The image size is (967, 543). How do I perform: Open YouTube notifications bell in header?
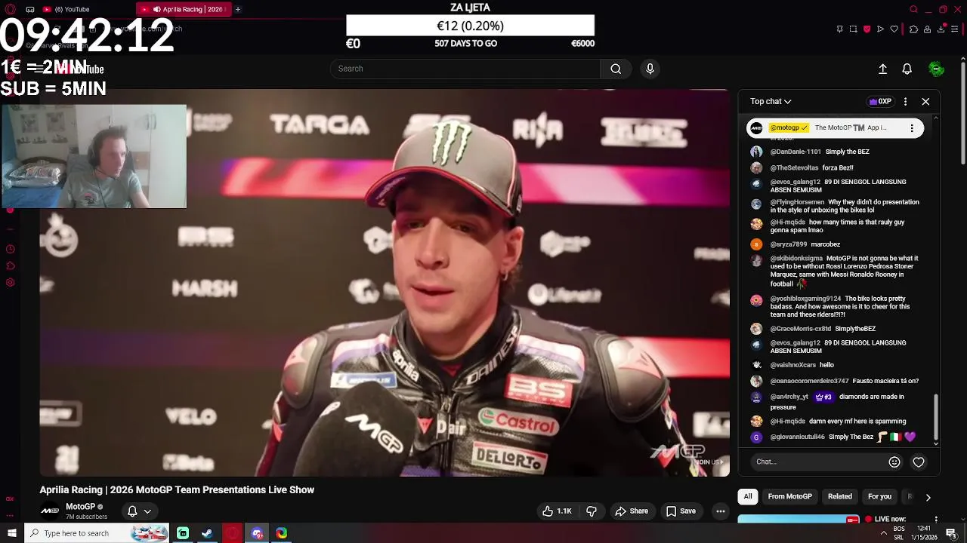[907, 69]
